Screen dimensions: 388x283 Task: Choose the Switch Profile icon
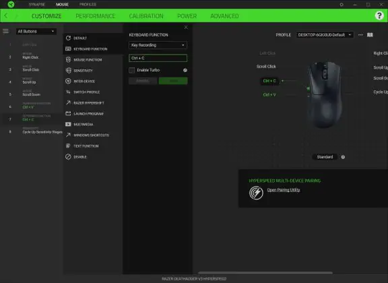(68, 92)
